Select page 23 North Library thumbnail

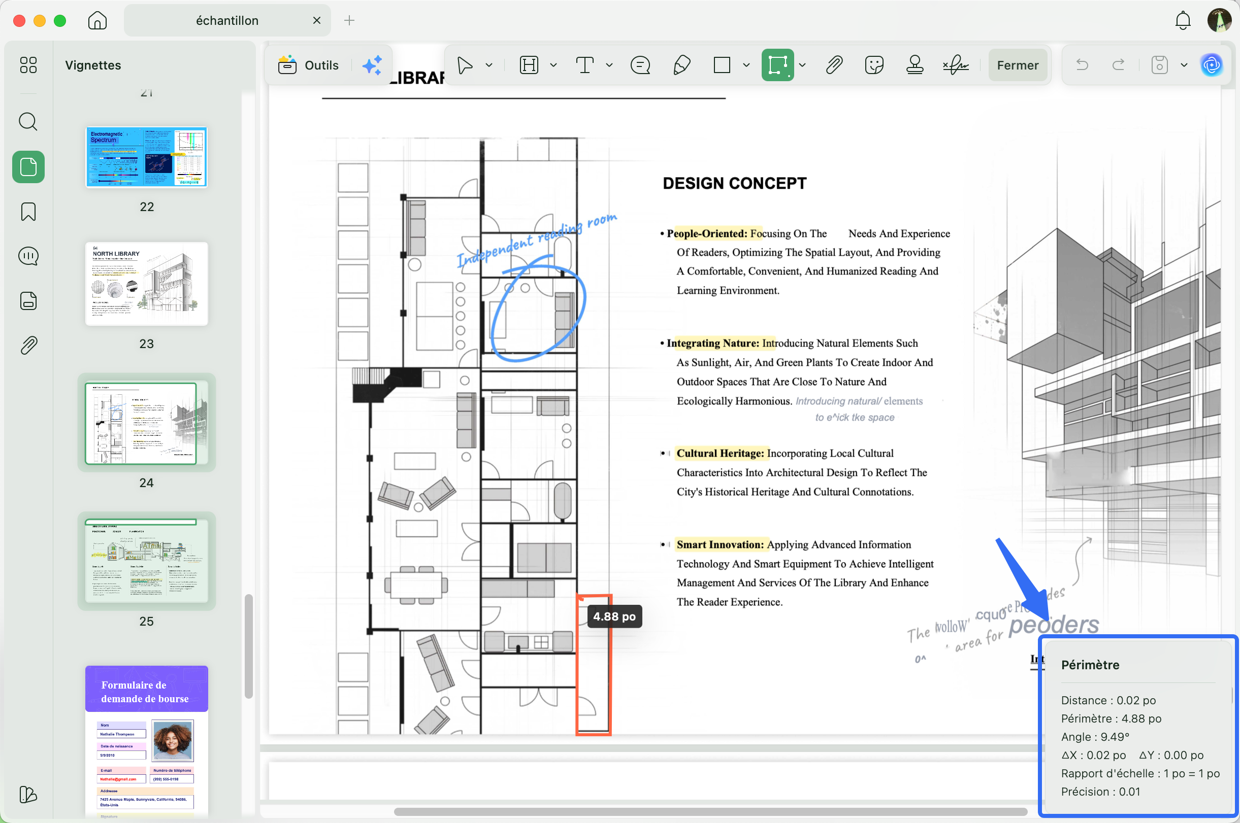click(147, 284)
